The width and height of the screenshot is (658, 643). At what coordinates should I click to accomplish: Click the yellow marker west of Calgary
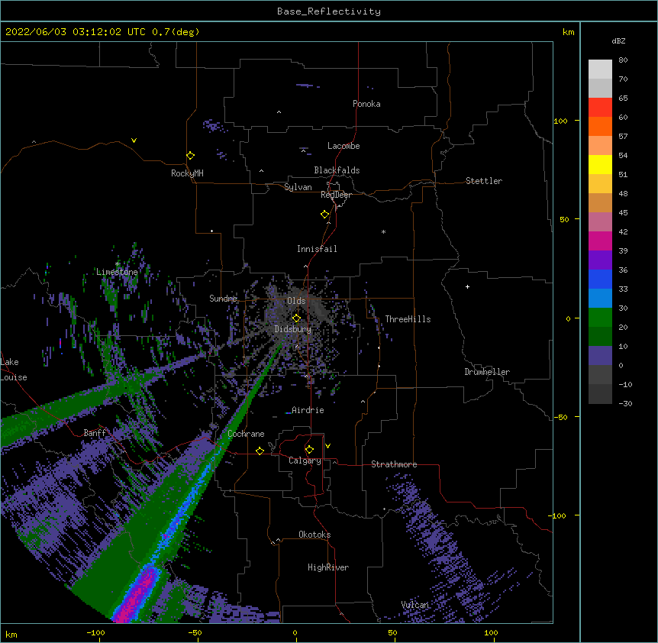[x=260, y=451]
